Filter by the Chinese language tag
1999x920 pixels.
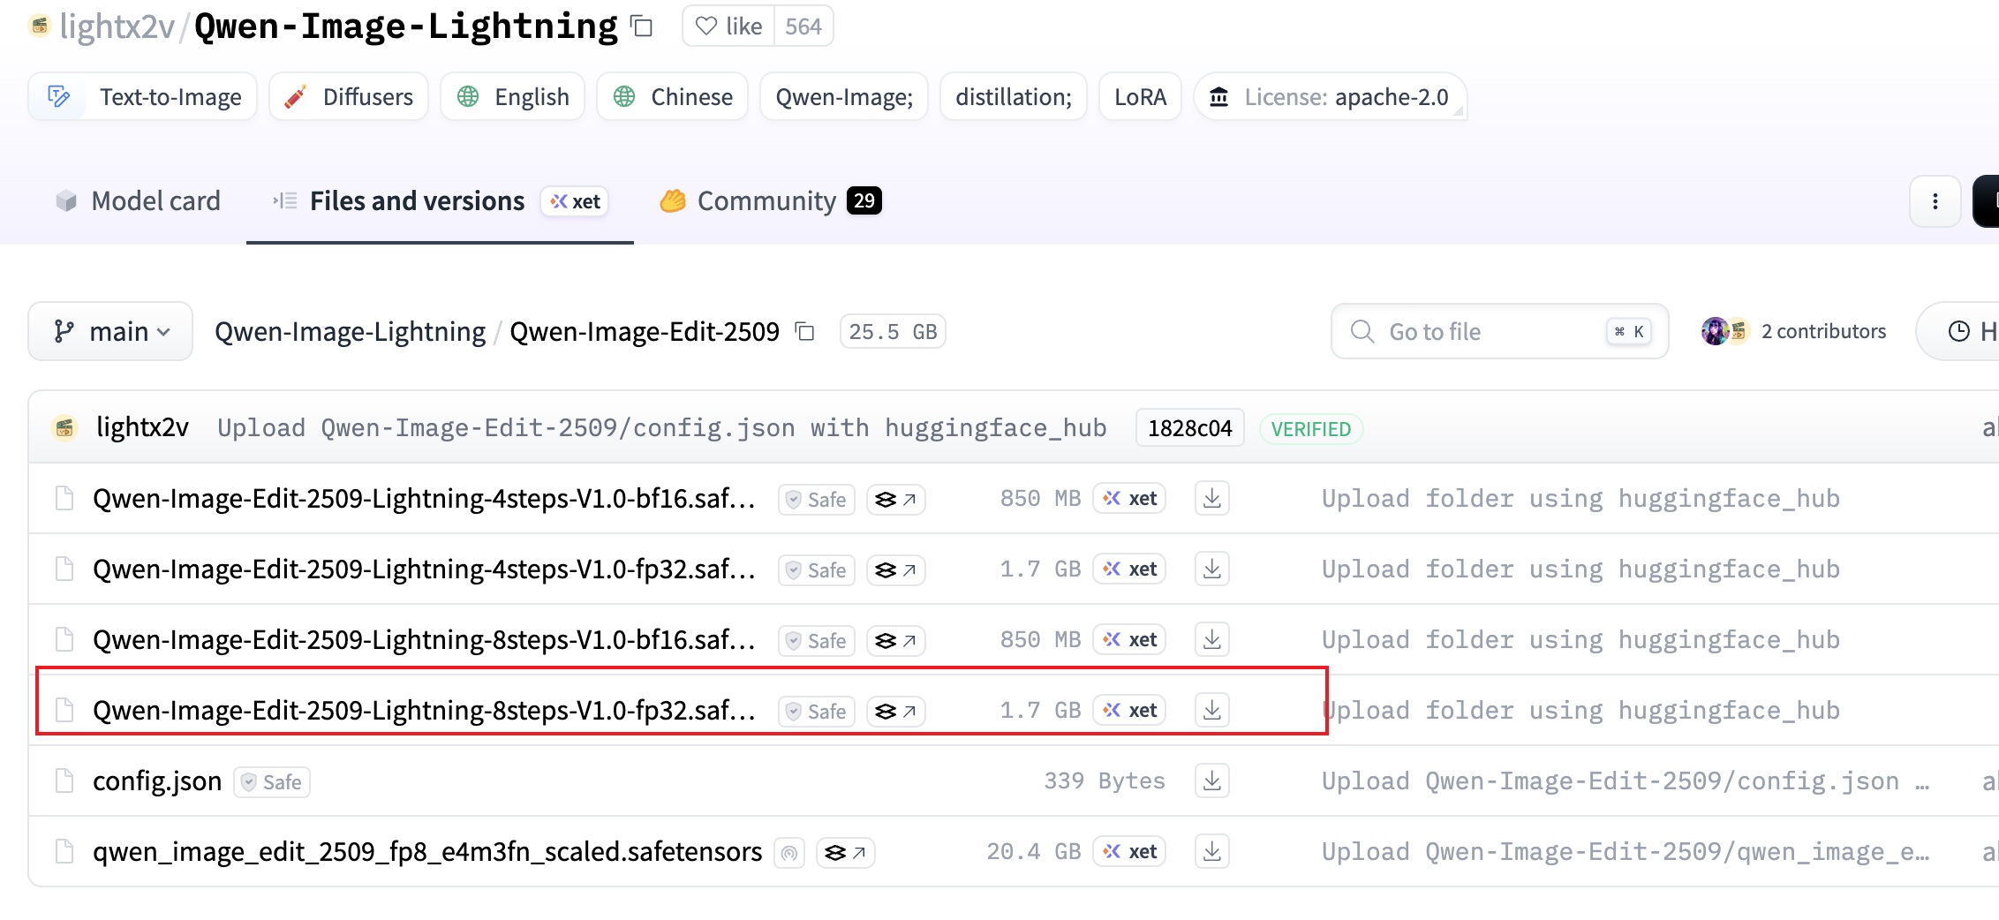point(673,96)
